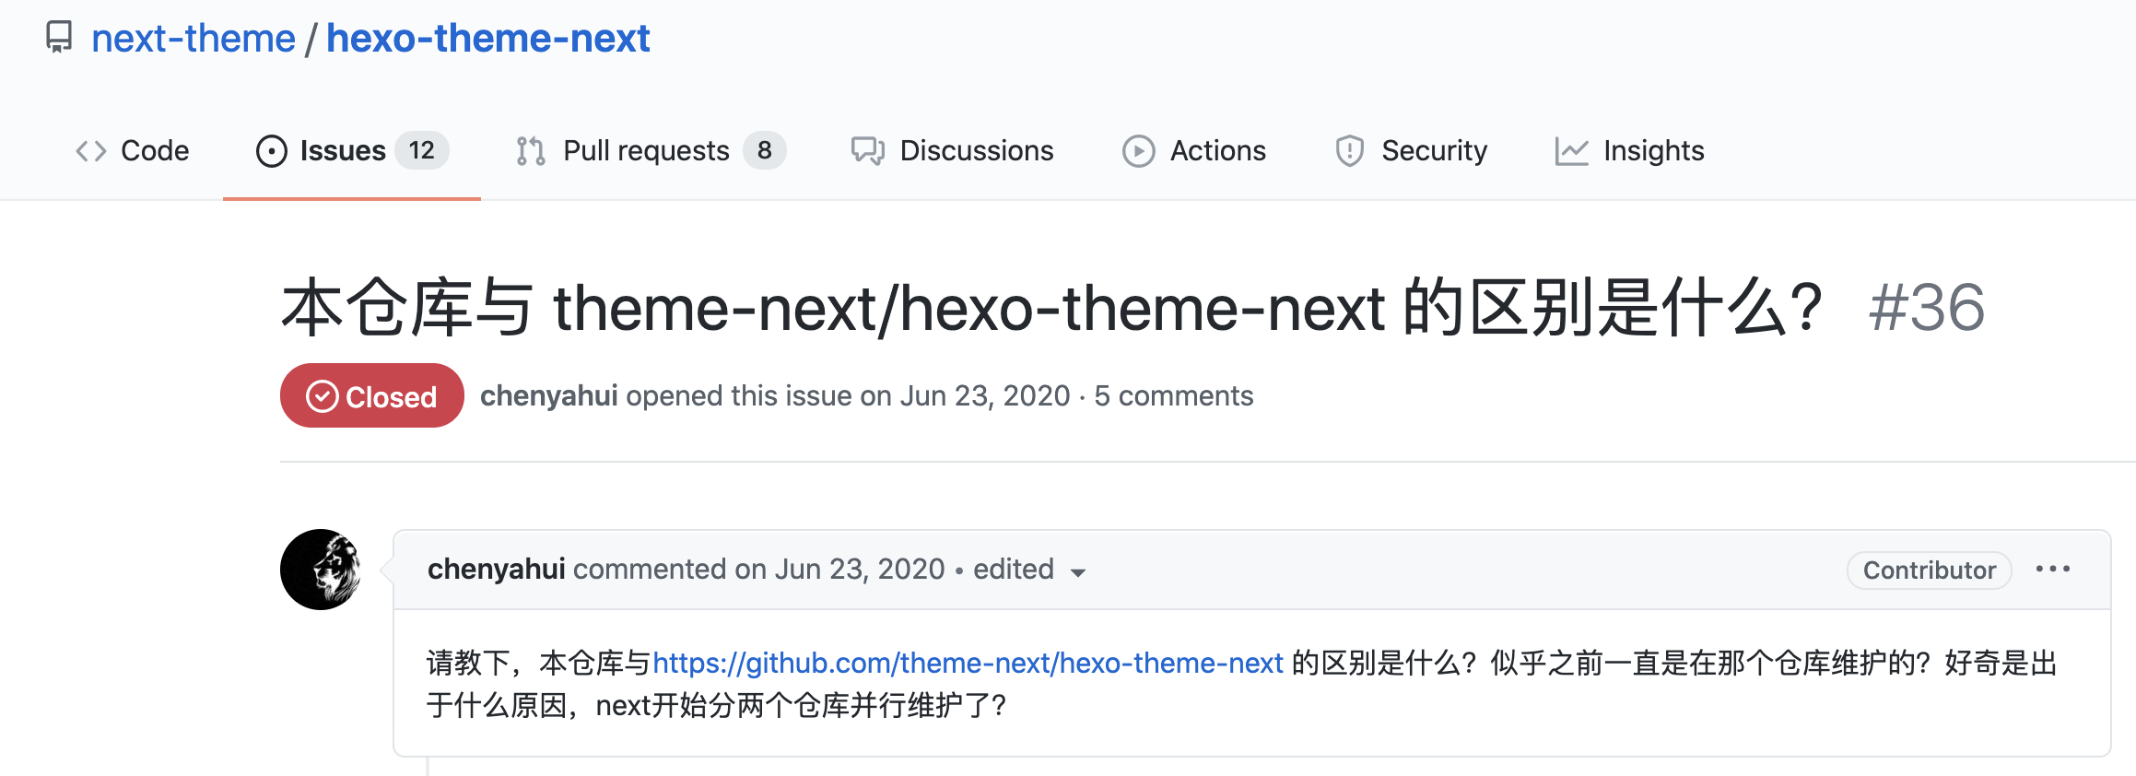This screenshot has width=2136, height=776.
Task: Expand the edited history dropdown arrow
Action: pos(1077,572)
